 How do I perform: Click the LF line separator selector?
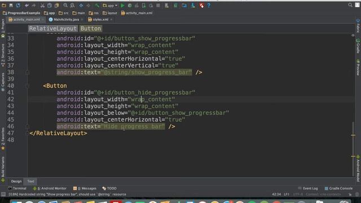(x=287, y=194)
